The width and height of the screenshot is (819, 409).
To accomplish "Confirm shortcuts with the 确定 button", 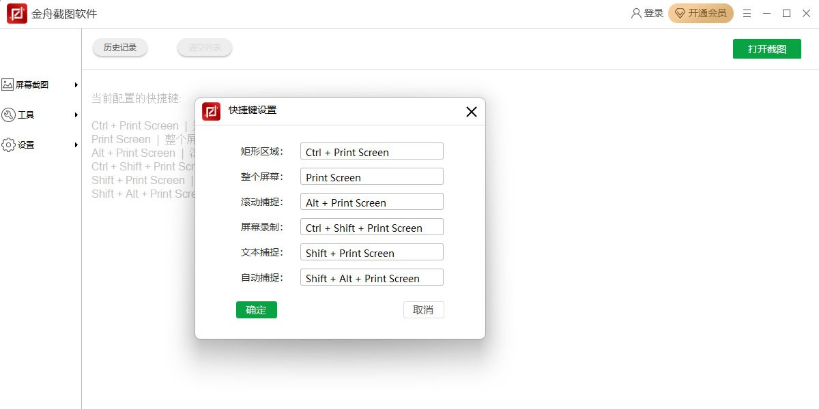I will point(257,310).
